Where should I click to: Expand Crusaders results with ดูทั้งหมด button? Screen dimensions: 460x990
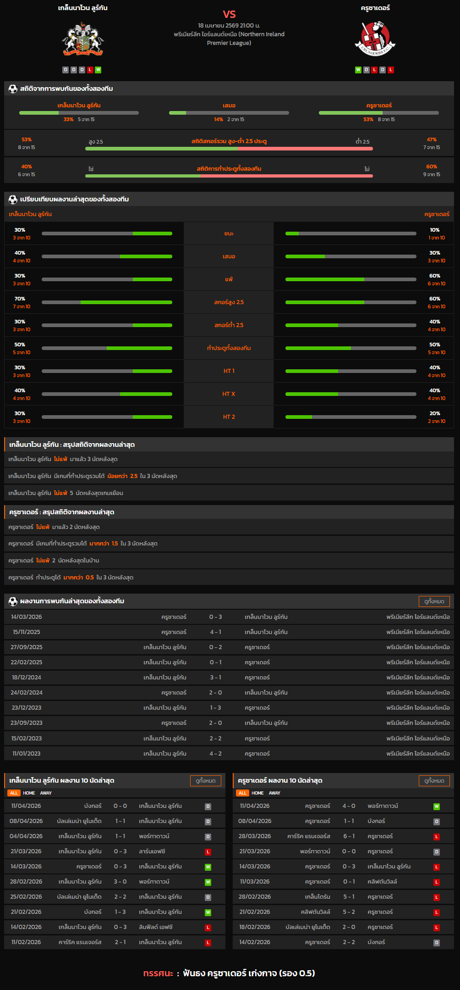(434, 781)
